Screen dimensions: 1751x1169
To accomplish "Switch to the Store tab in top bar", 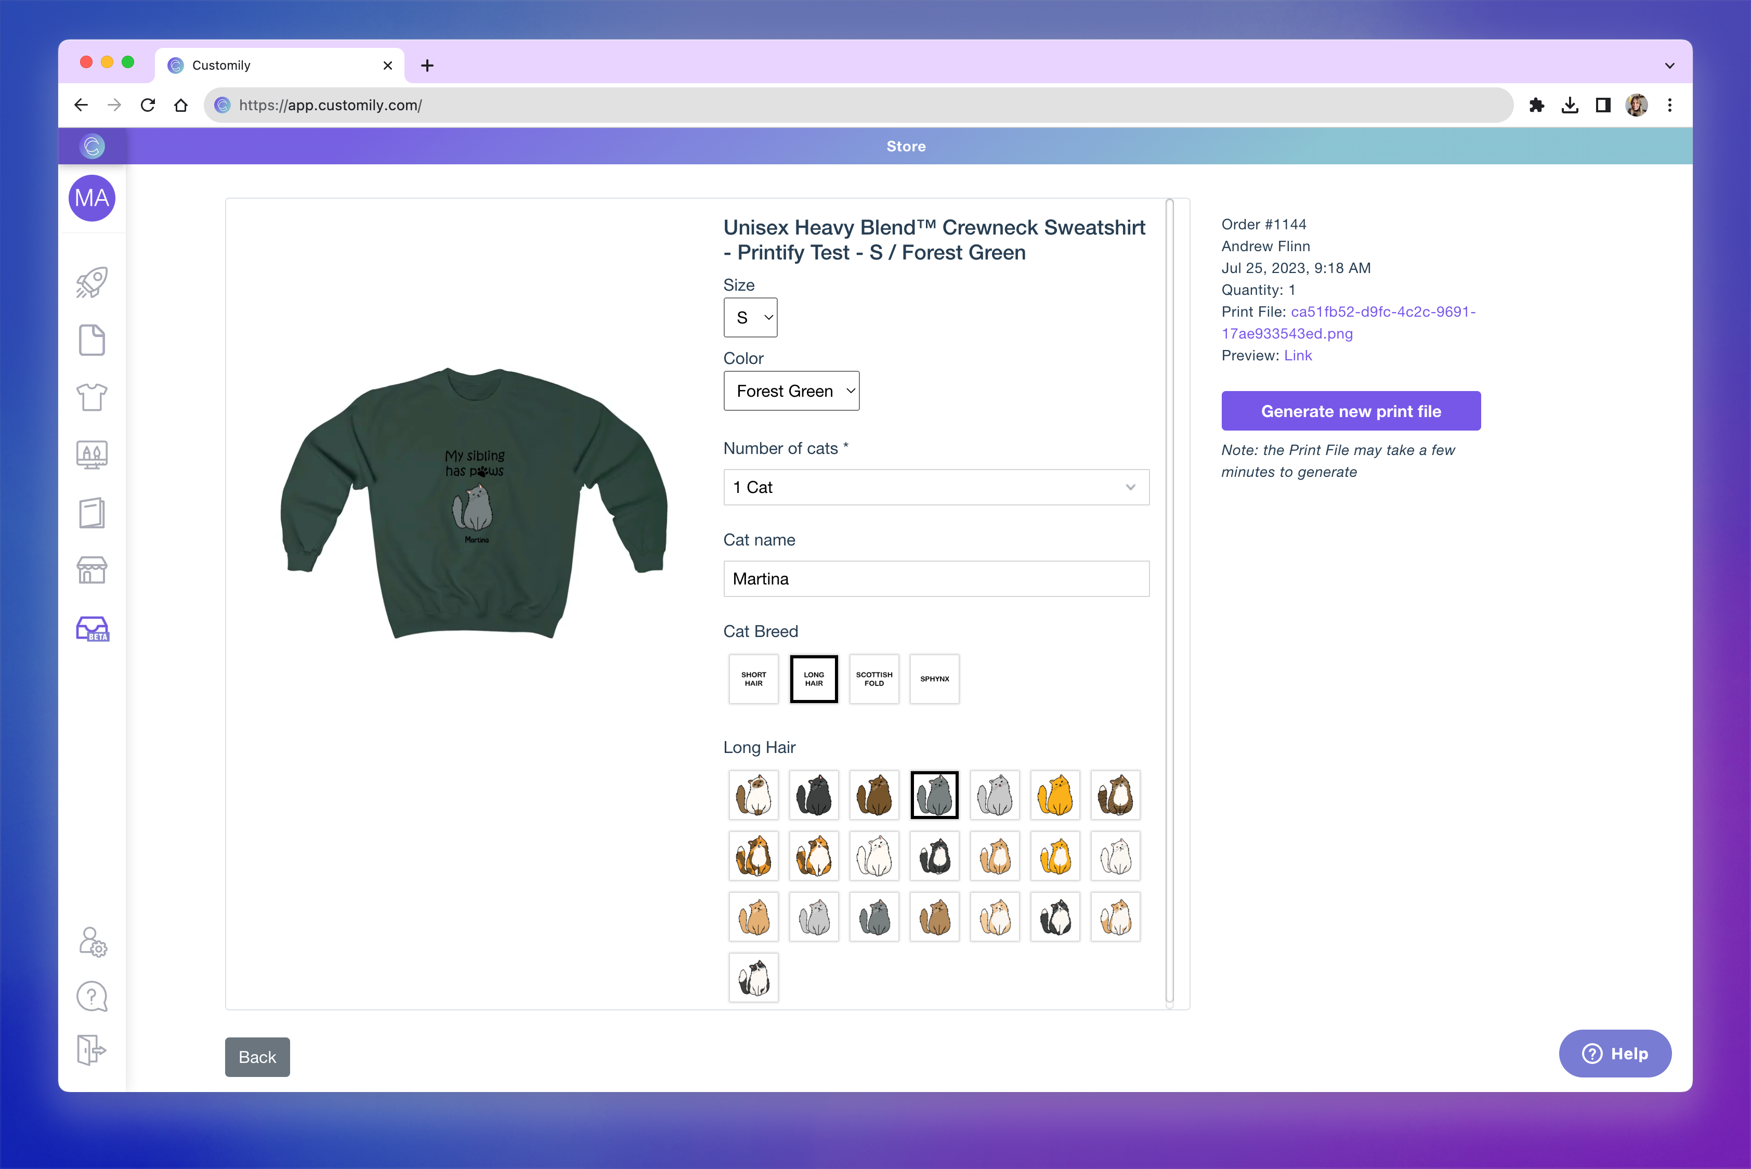I will pyautogui.click(x=905, y=146).
